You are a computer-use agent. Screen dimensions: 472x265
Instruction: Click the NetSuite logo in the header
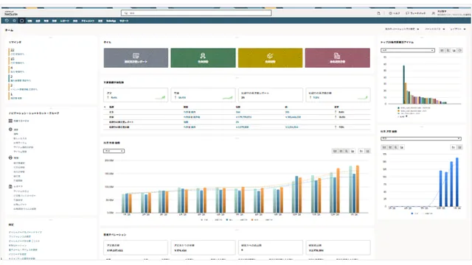tap(11, 13)
